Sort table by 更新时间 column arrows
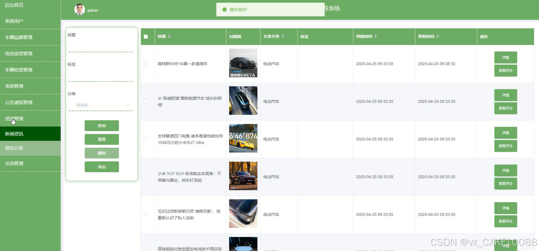This screenshot has height=251, width=539. coord(437,36)
